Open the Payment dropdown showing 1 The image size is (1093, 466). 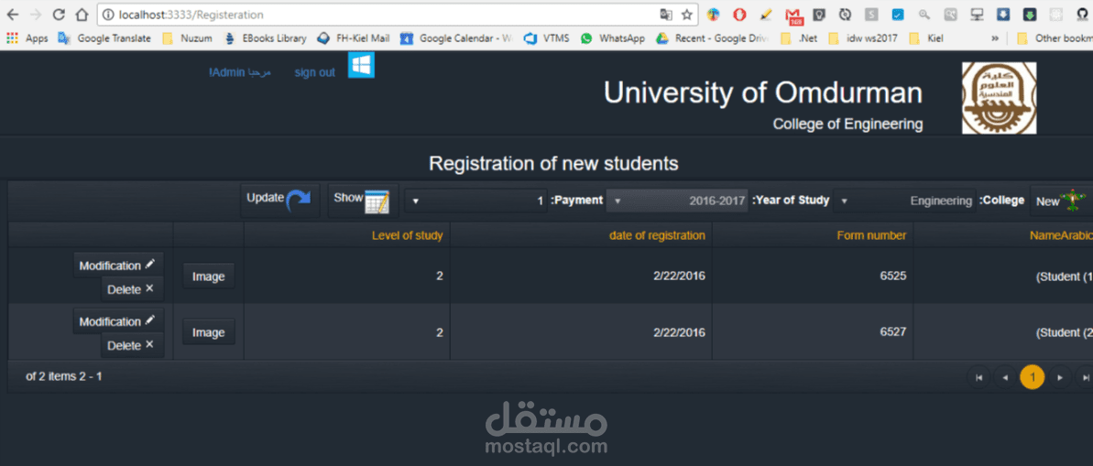click(x=476, y=200)
